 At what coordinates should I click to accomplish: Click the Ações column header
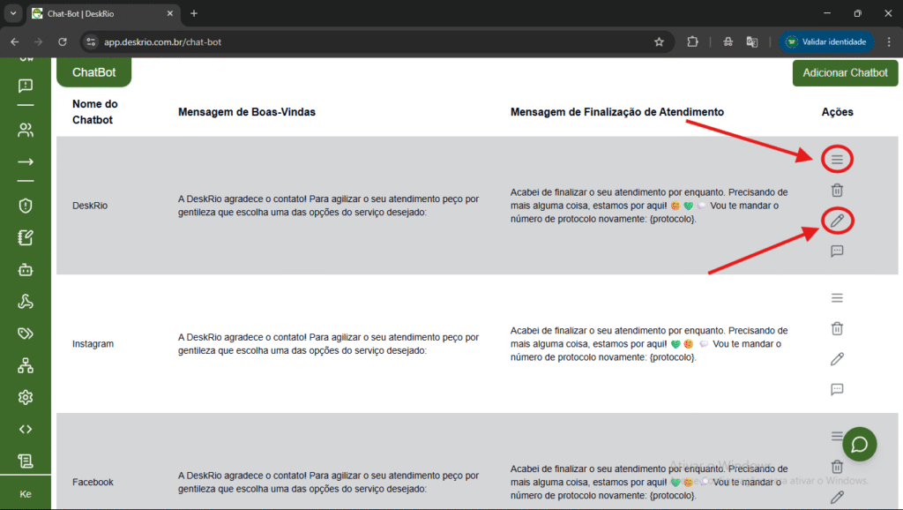pyautogui.click(x=838, y=112)
